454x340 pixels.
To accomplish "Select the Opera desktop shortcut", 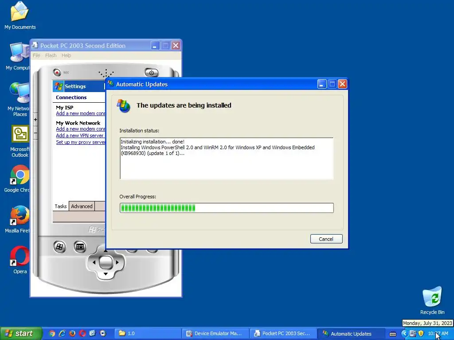I will pyautogui.click(x=20, y=260).
